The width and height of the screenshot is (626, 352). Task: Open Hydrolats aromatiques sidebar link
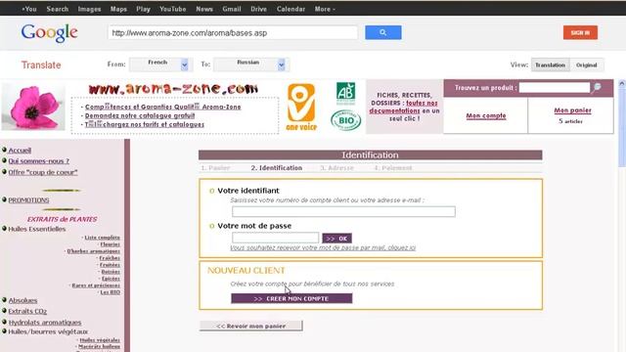45,322
